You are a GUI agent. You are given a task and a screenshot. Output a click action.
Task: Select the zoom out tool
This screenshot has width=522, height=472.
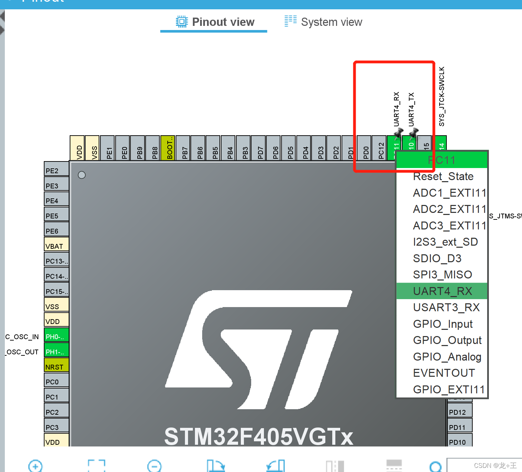pos(154,466)
